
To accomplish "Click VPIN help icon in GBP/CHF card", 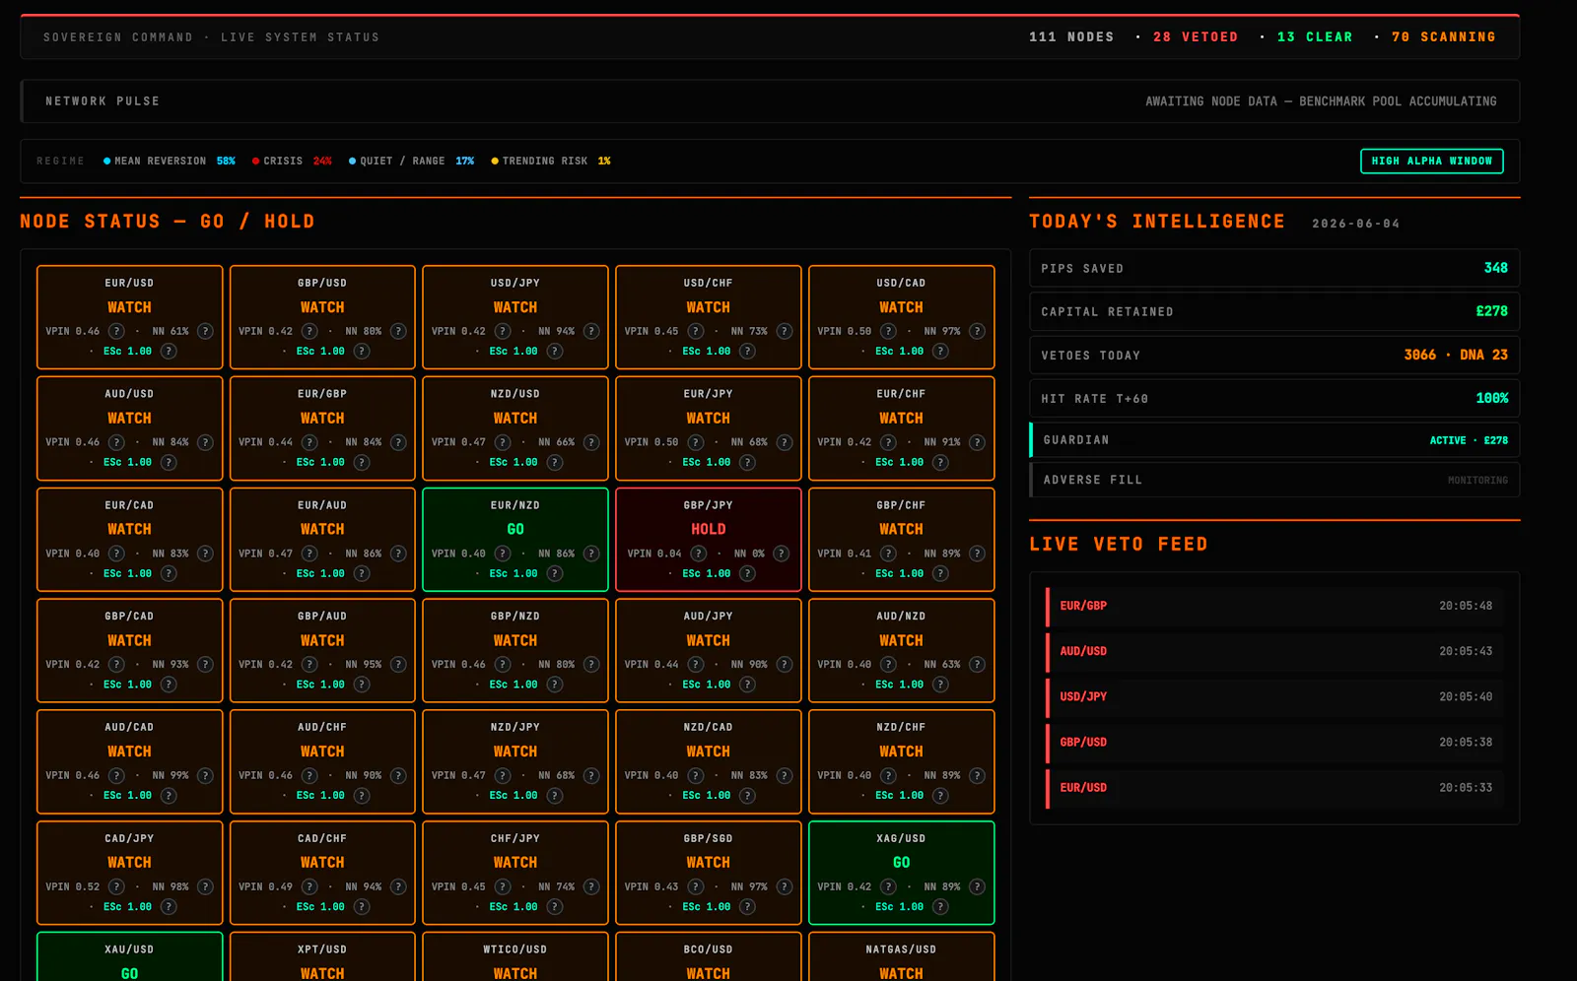I will click(888, 554).
